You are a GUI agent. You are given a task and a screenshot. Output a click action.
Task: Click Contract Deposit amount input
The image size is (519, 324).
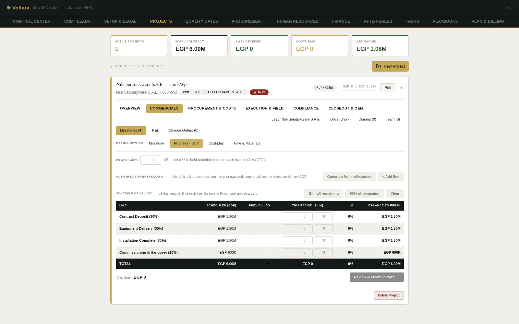(x=298, y=217)
